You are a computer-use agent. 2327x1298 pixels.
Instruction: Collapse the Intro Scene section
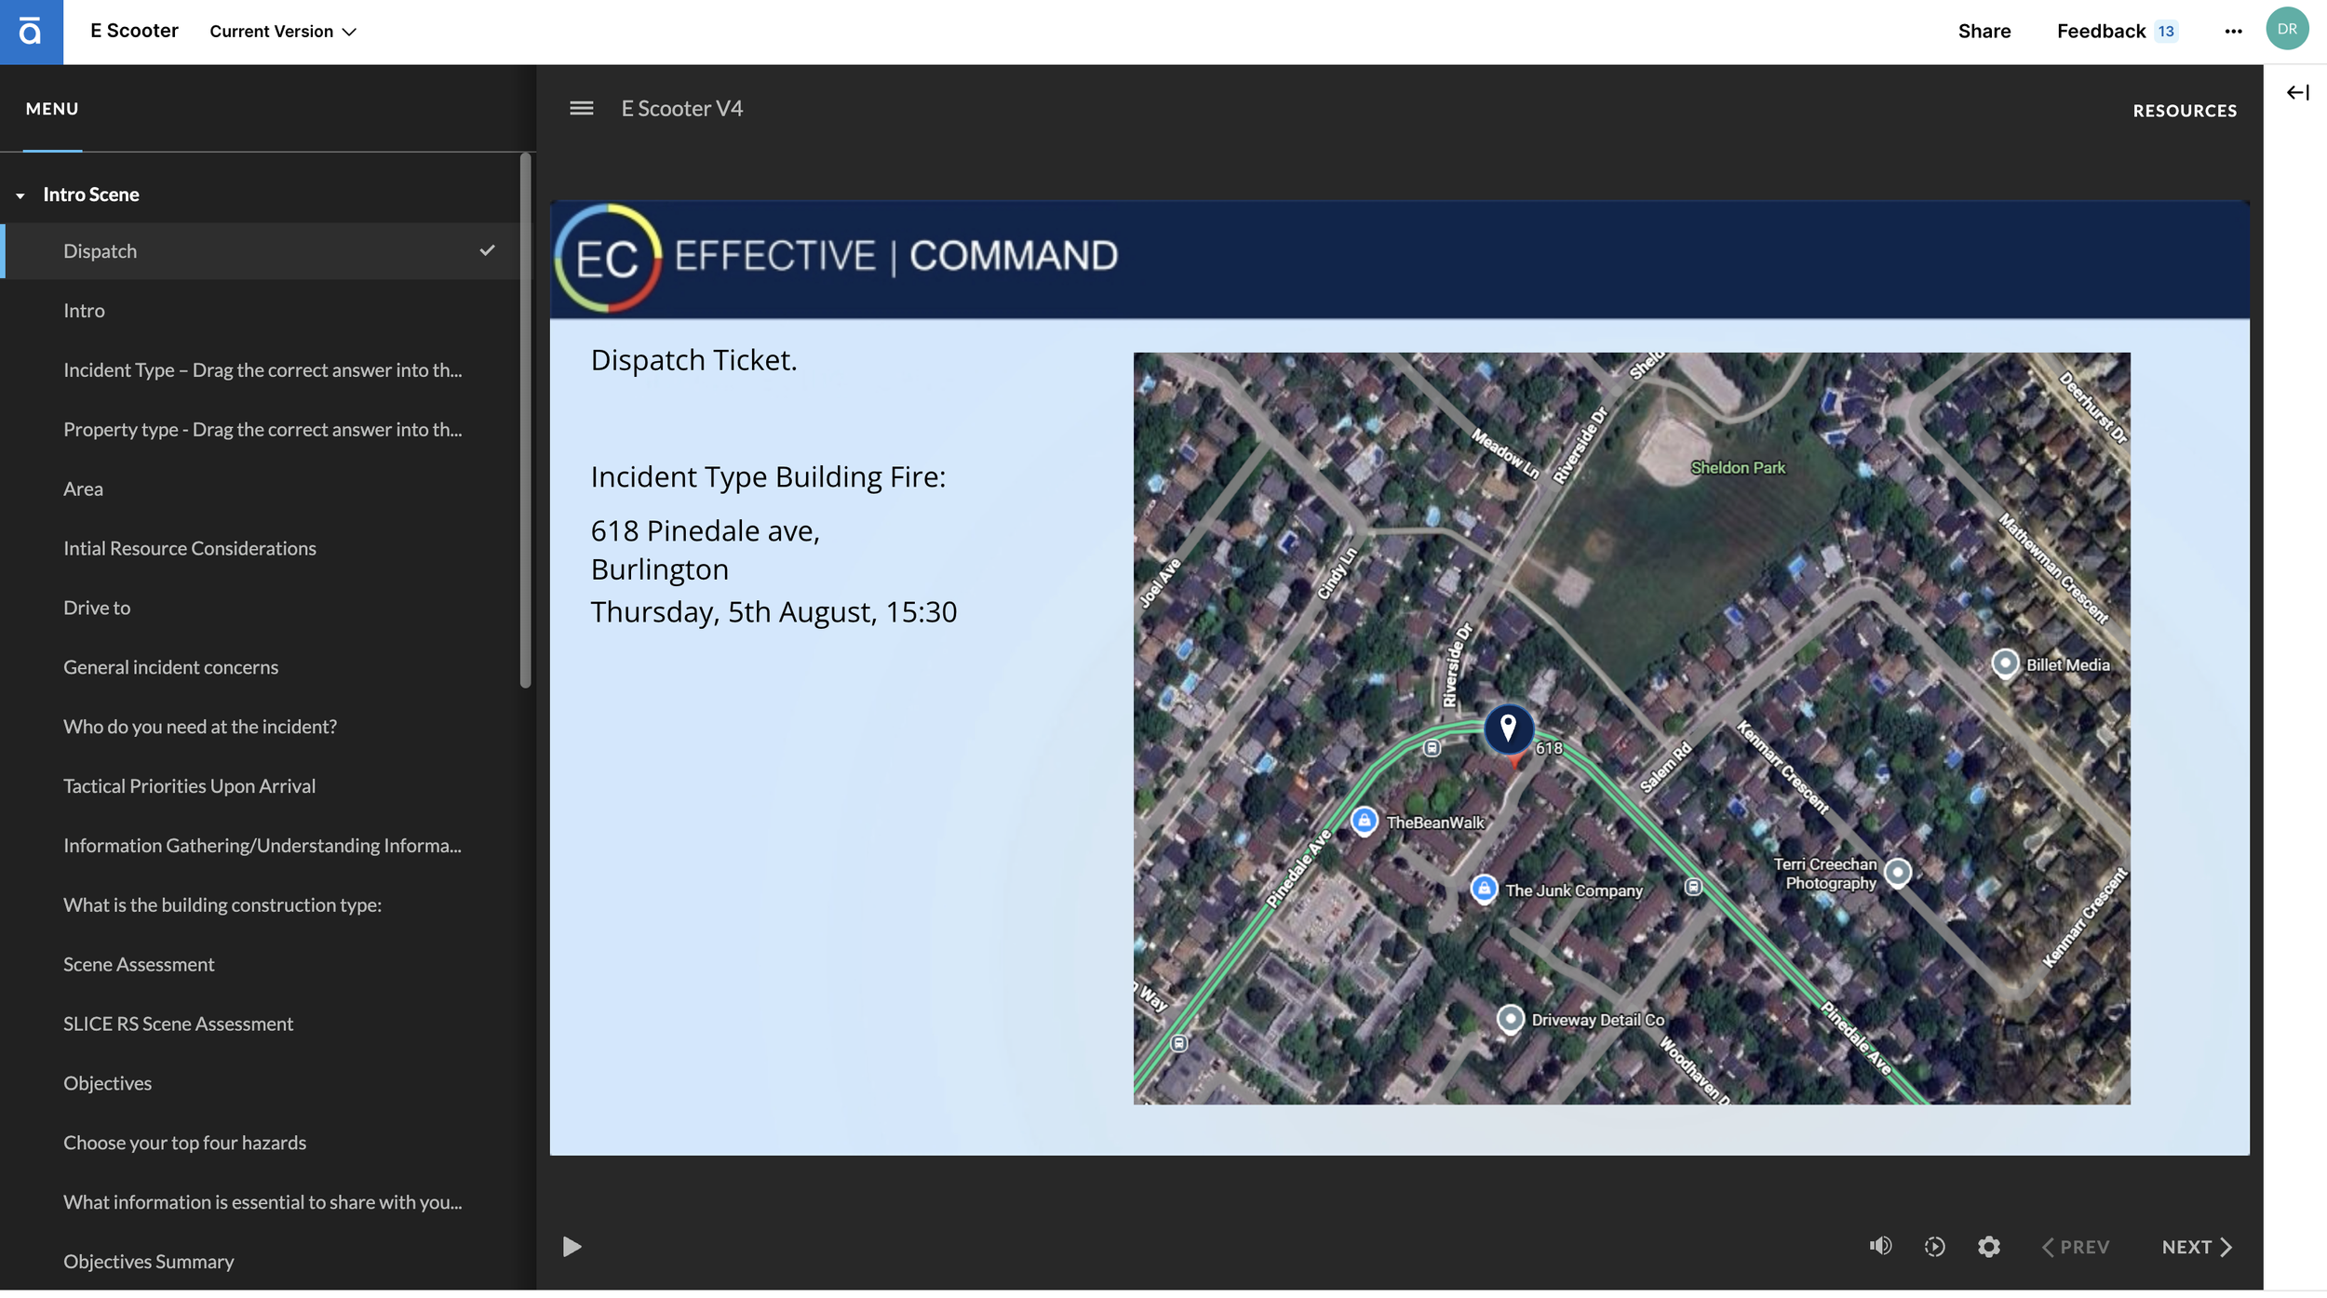coord(20,195)
